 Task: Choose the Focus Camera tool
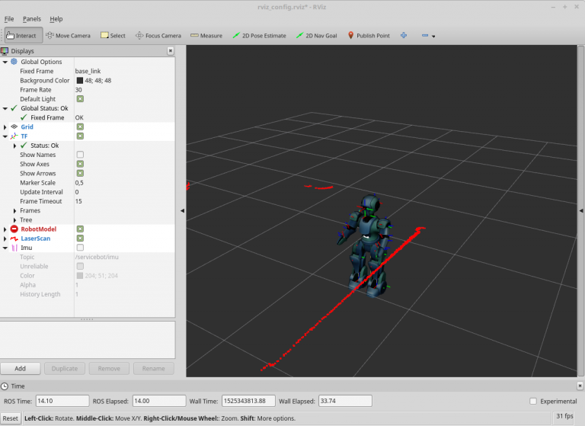pos(158,35)
